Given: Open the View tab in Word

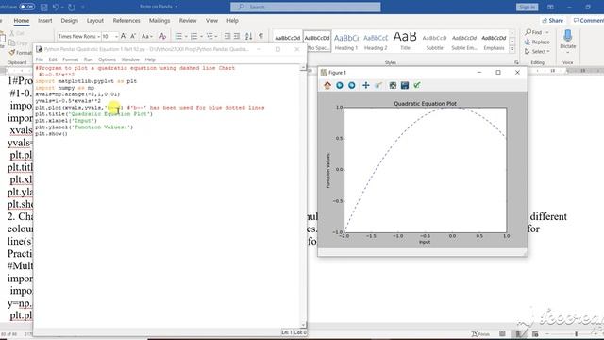Looking at the screenshot, I should point(211,21).
